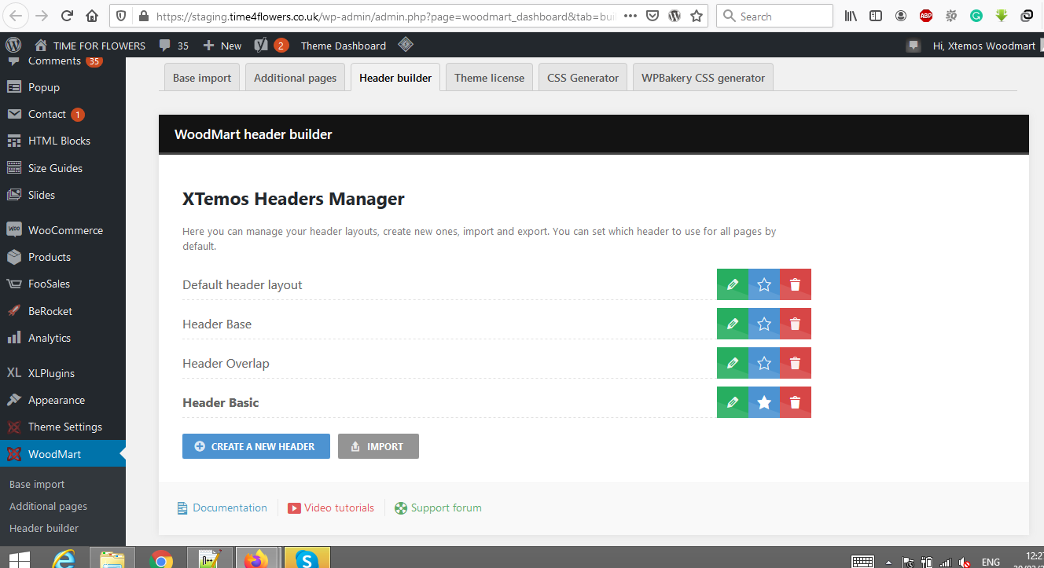Screen dimensions: 1044x568
Task: Open the Theme license tab
Action: click(489, 78)
